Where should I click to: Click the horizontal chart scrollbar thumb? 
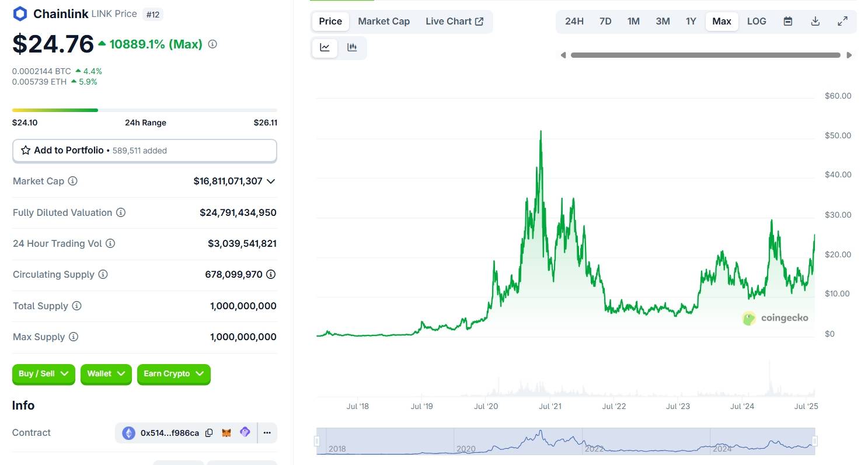point(706,55)
